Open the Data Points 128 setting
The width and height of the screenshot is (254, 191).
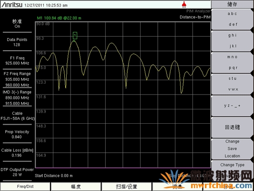pos(17,42)
